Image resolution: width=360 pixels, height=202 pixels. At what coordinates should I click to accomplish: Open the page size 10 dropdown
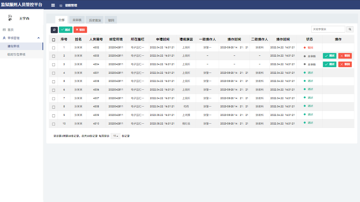pyautogui.click(x=115, y=136)
